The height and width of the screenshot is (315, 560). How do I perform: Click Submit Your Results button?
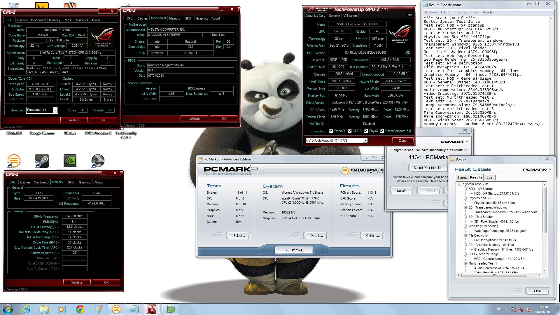(x=429, y=168)
